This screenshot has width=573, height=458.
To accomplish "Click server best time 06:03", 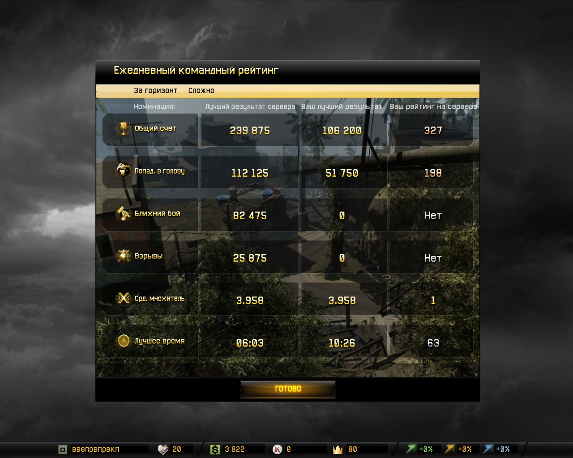I will [x=250, y=343].
